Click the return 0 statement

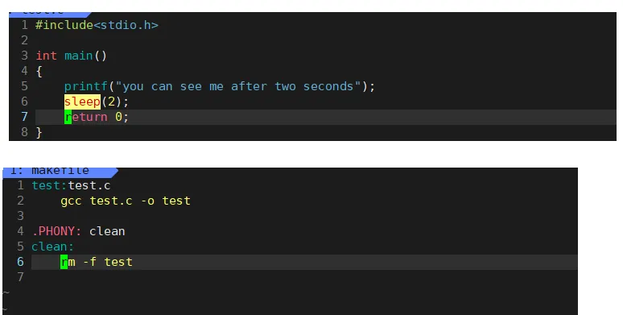pyautogui.click(x=97, y=117)
